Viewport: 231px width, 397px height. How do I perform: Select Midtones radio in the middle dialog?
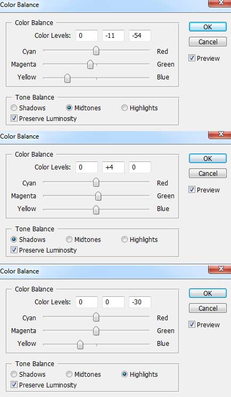point(69,239)
